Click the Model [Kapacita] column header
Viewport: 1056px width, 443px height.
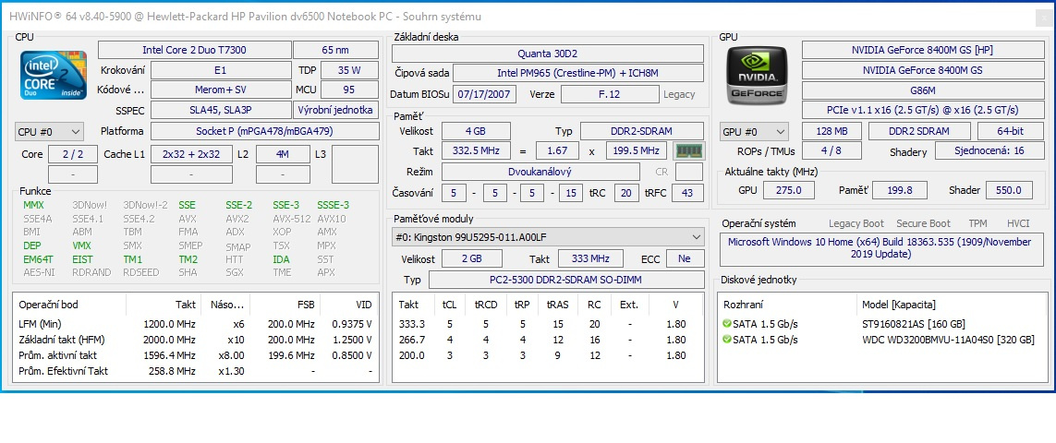click(x=950, y=305)
